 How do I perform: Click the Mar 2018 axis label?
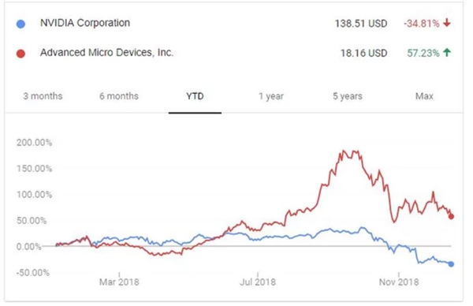[x=119, y=282]
